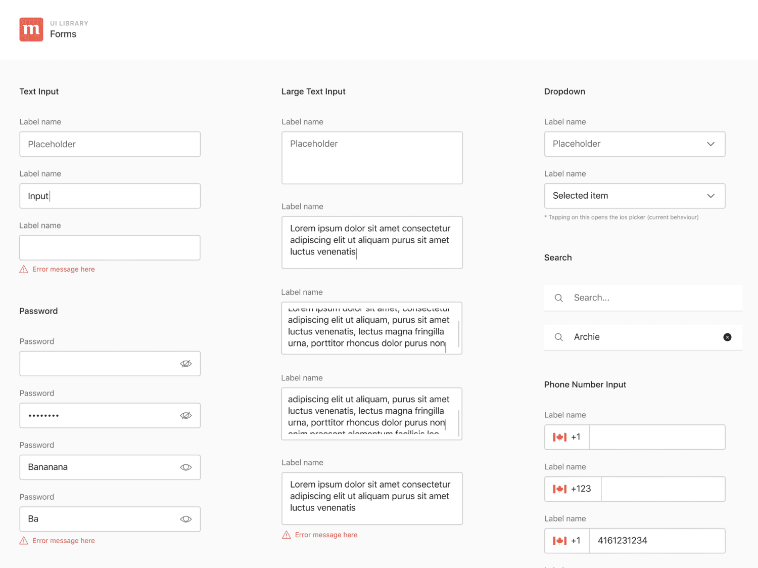The width and height of the screenshot is (758, 568).
Task: Click the Text Input section heading
Action: pos(39,92)
